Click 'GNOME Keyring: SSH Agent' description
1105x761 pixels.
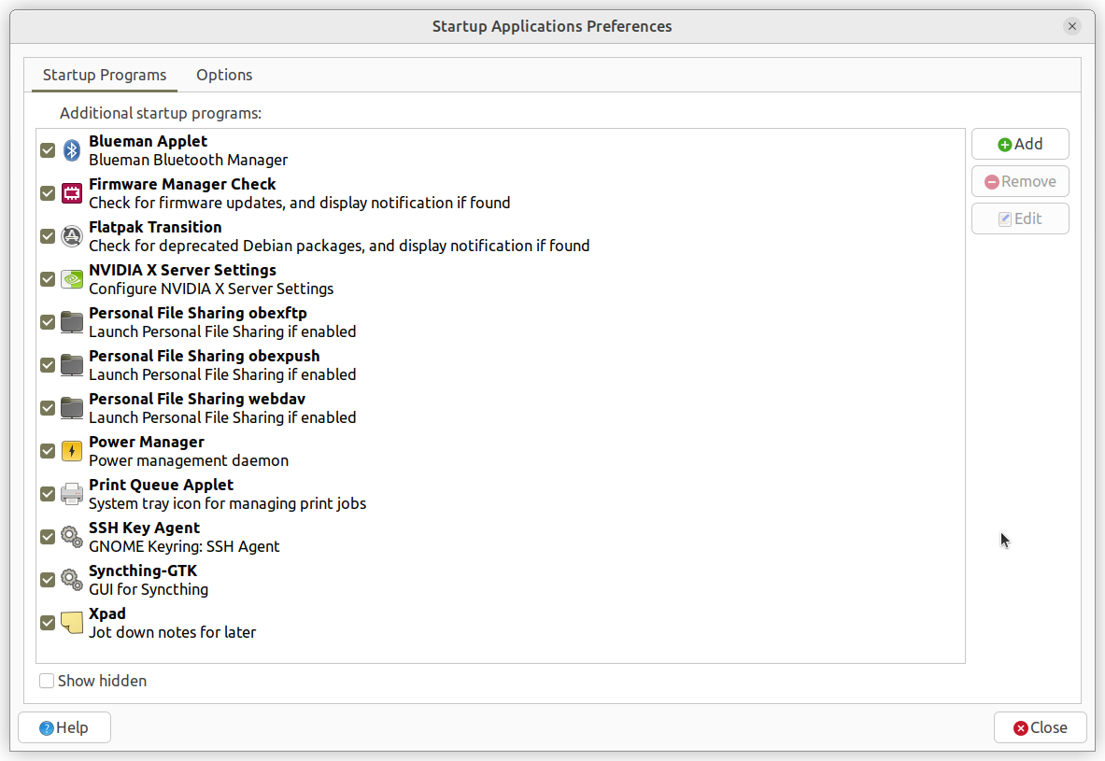pyautogui.click(x=184, y=547)
